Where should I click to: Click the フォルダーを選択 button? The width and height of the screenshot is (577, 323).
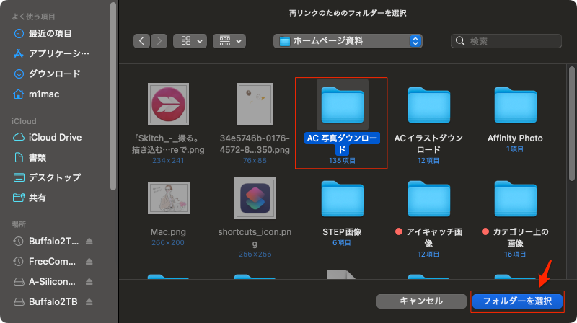(516, 301)
